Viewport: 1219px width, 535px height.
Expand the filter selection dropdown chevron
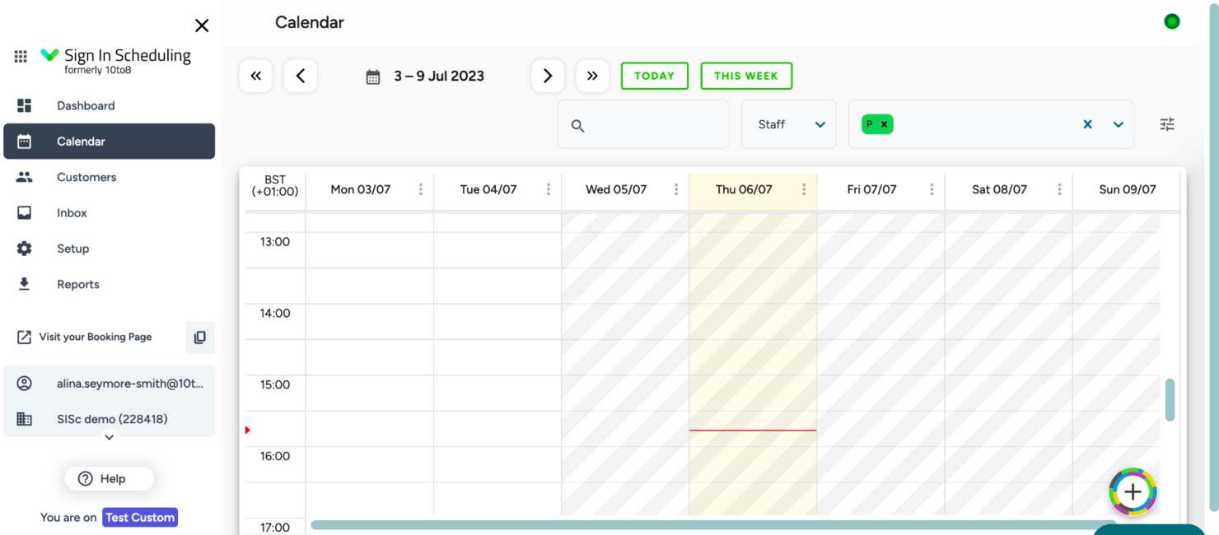(1118, 124)
